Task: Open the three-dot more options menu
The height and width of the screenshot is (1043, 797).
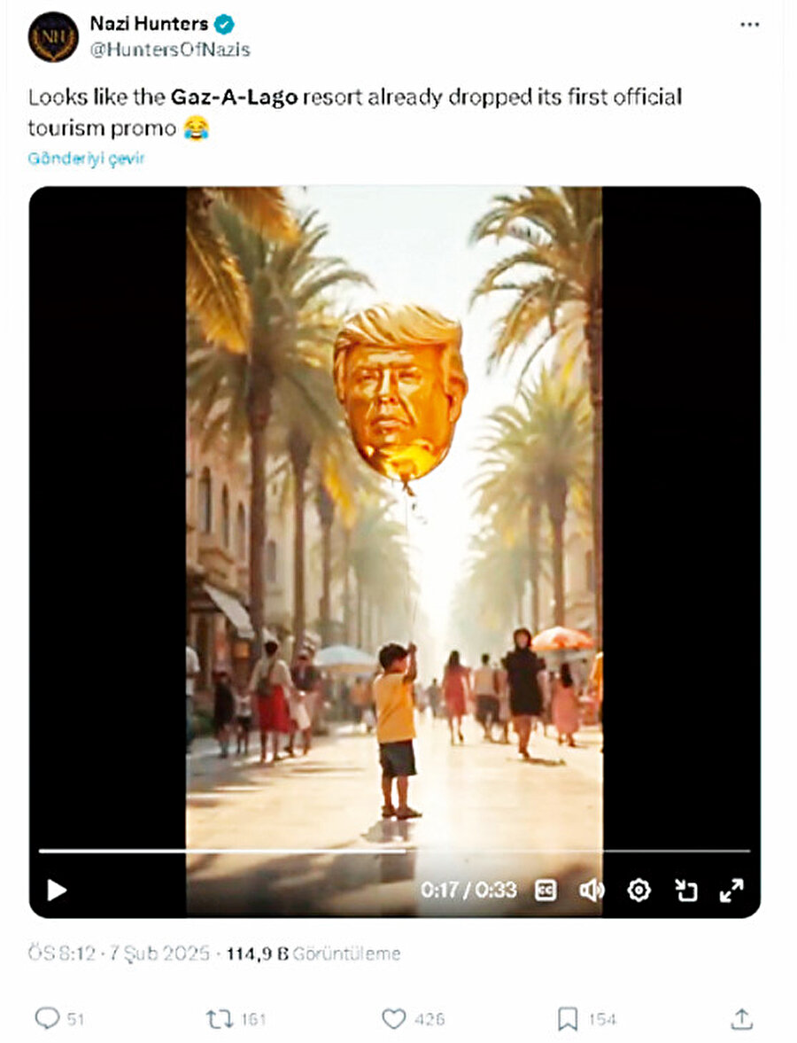Action: 749,25
